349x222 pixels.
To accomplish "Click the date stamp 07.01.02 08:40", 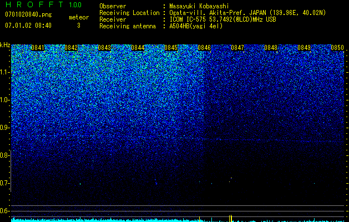I will [x=28, y=26].
